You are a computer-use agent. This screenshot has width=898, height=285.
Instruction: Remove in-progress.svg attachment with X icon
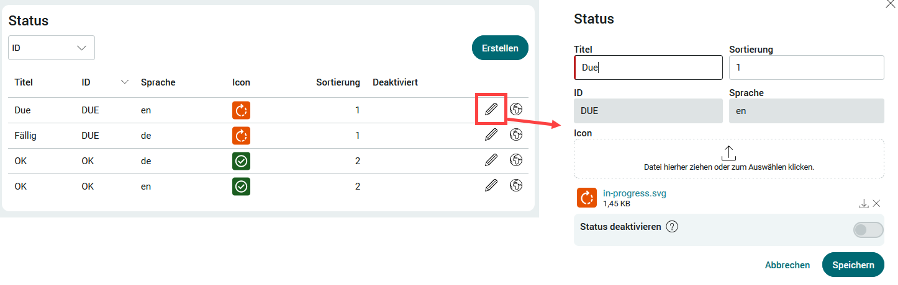(x=876, y=203)
